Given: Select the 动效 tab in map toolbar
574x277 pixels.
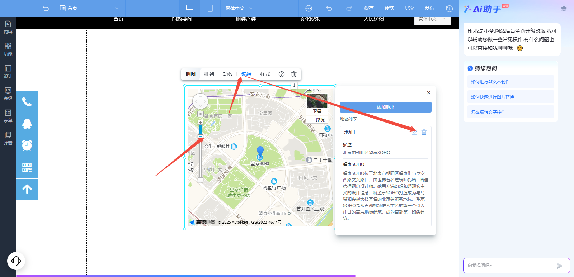Looking at the screenshot, I should (x=228, y=74).
